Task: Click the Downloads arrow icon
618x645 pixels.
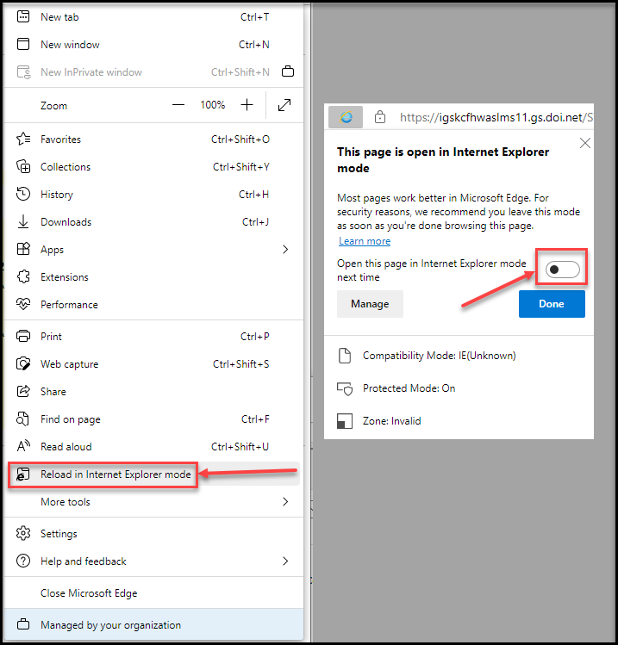Action: [x=23, y=221]
